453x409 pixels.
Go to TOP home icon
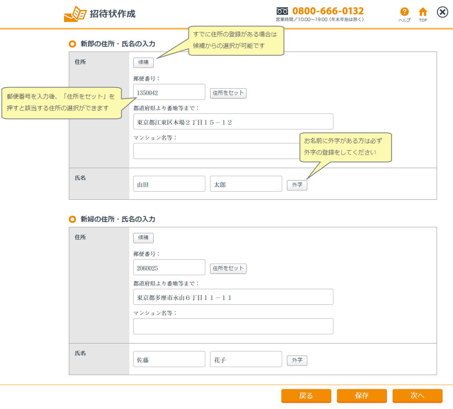coord(423,12)
